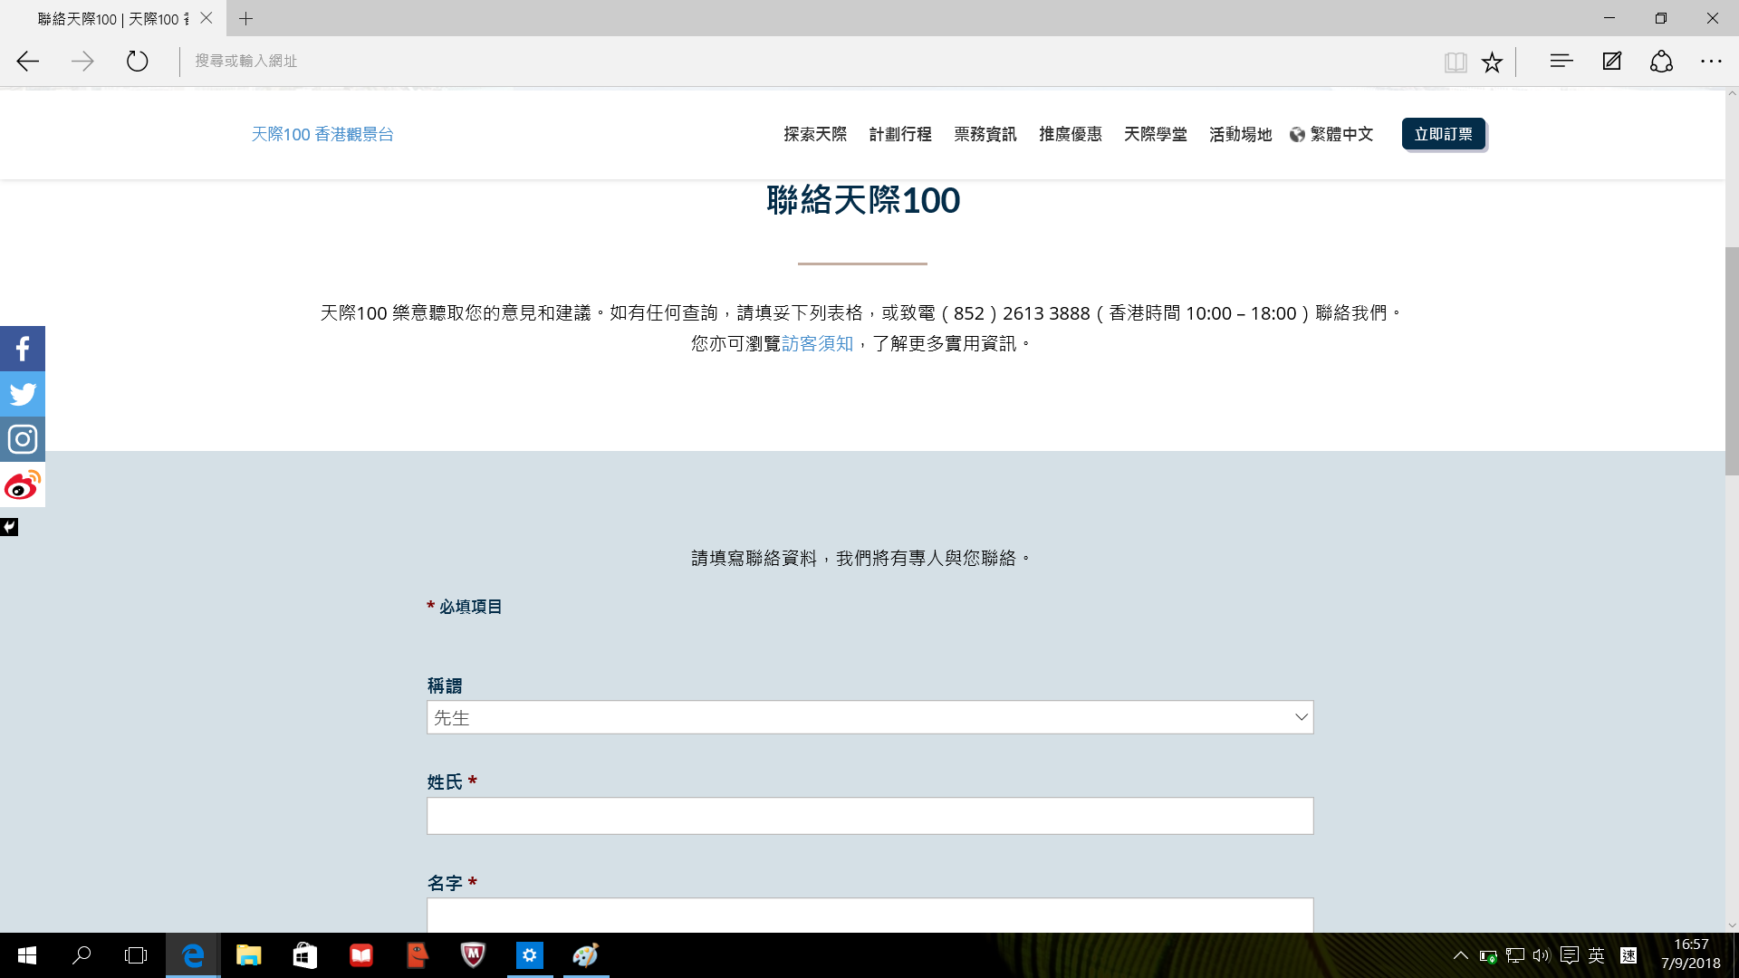Switch the 英 input language indicator

pos(1597,955)
